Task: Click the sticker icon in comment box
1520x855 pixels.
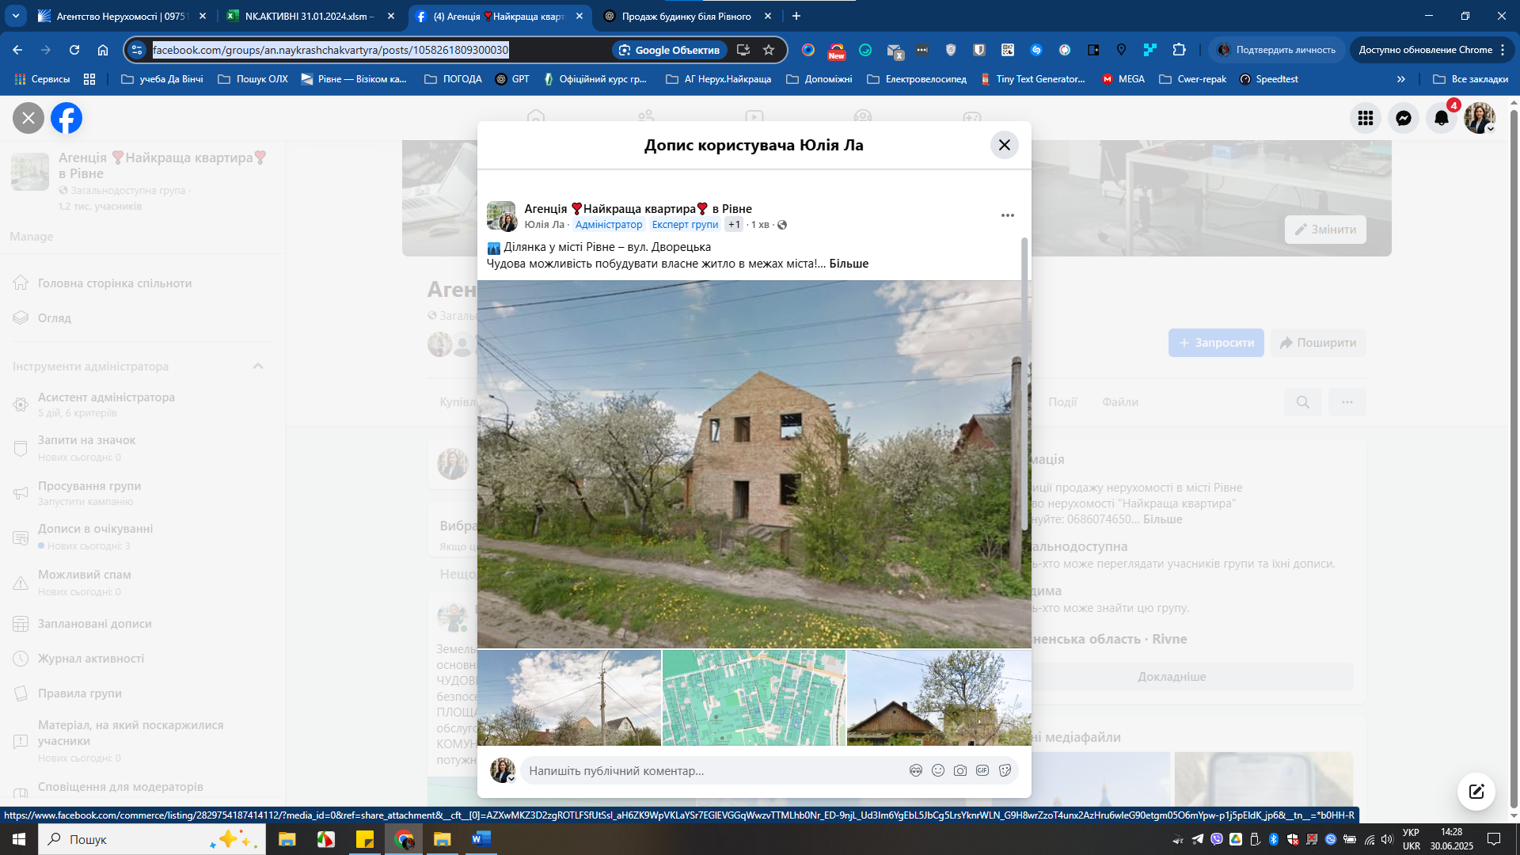Action: tap(1005, 770)
